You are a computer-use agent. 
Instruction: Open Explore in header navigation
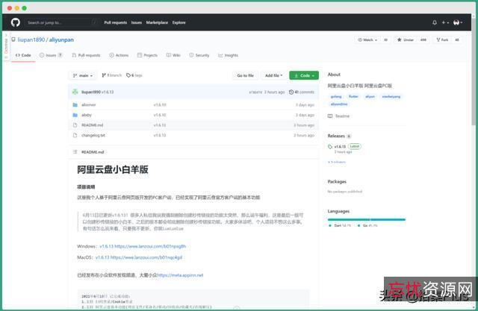pyautogui.click(x=179, y=22)
